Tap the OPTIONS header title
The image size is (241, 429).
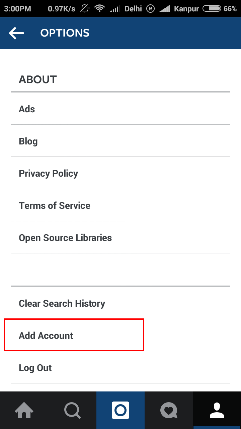65,33
